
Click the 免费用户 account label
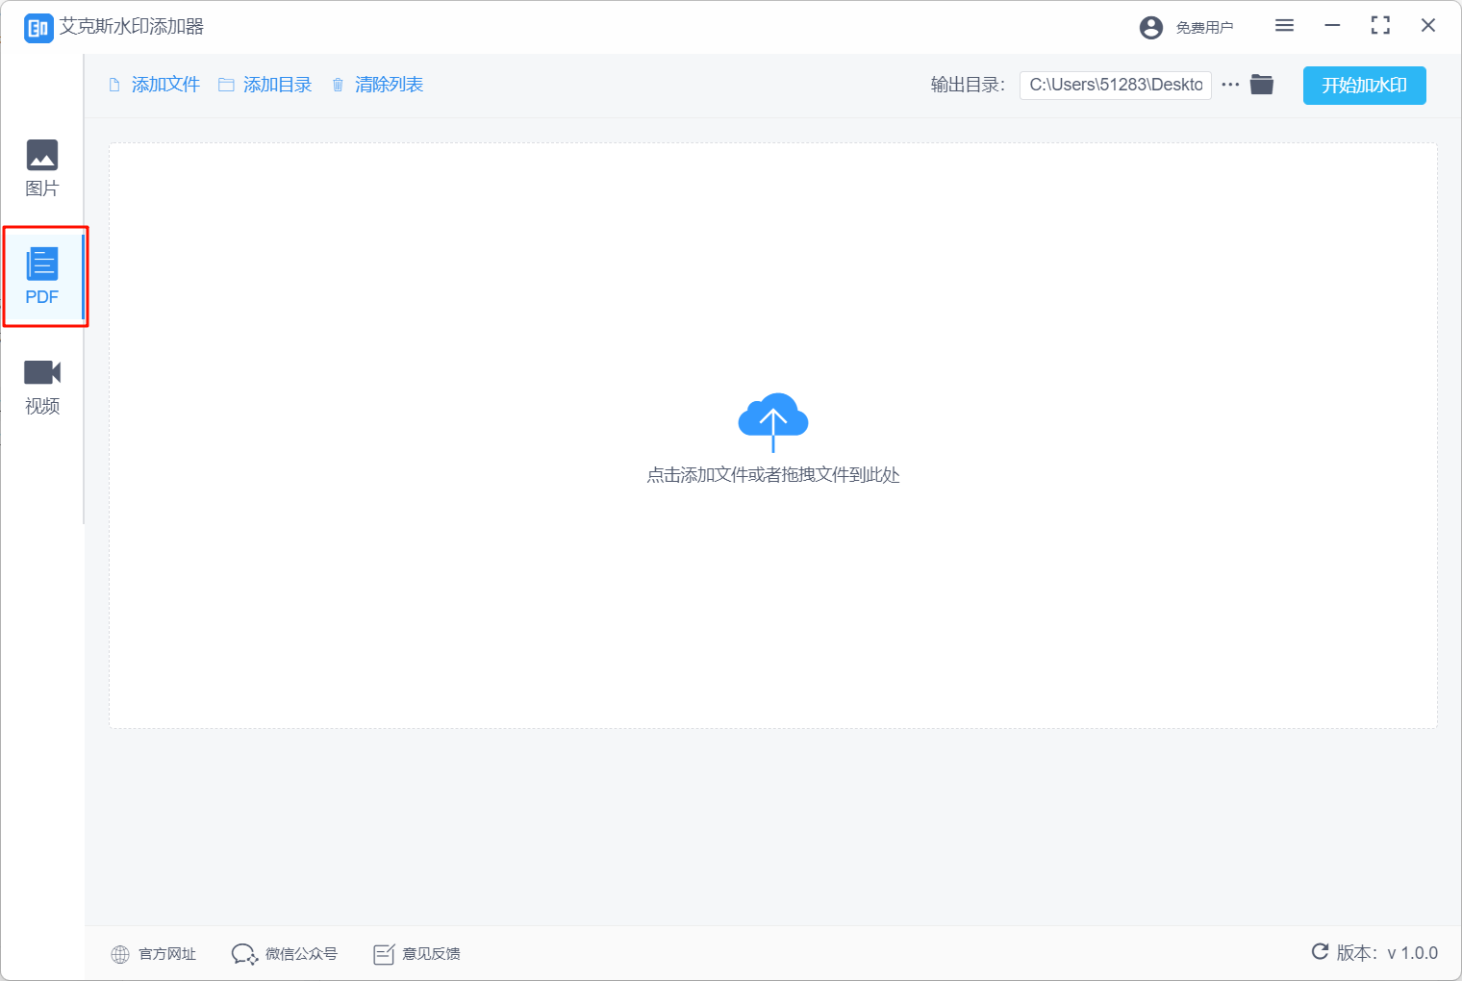pyautogui.click(x=1204, y=28)
